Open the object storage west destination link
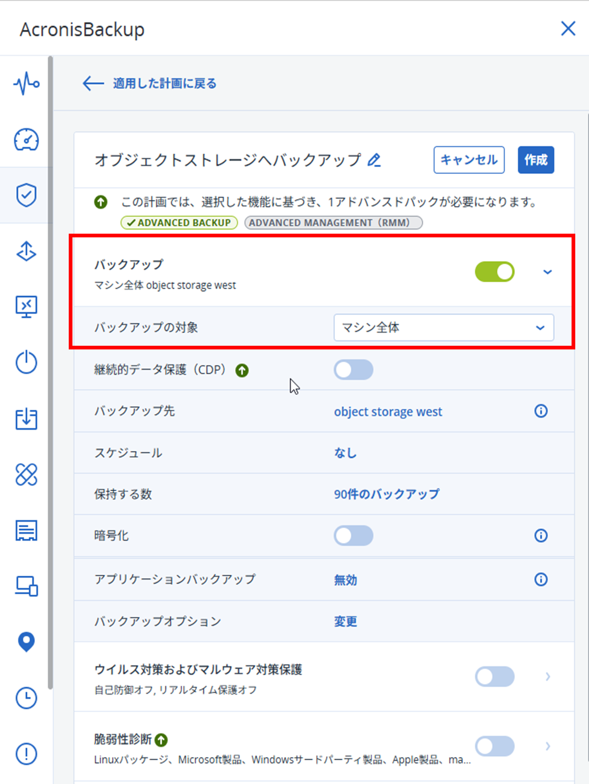Viewport: 589px width, 784px height. click(x=388, y=412)
